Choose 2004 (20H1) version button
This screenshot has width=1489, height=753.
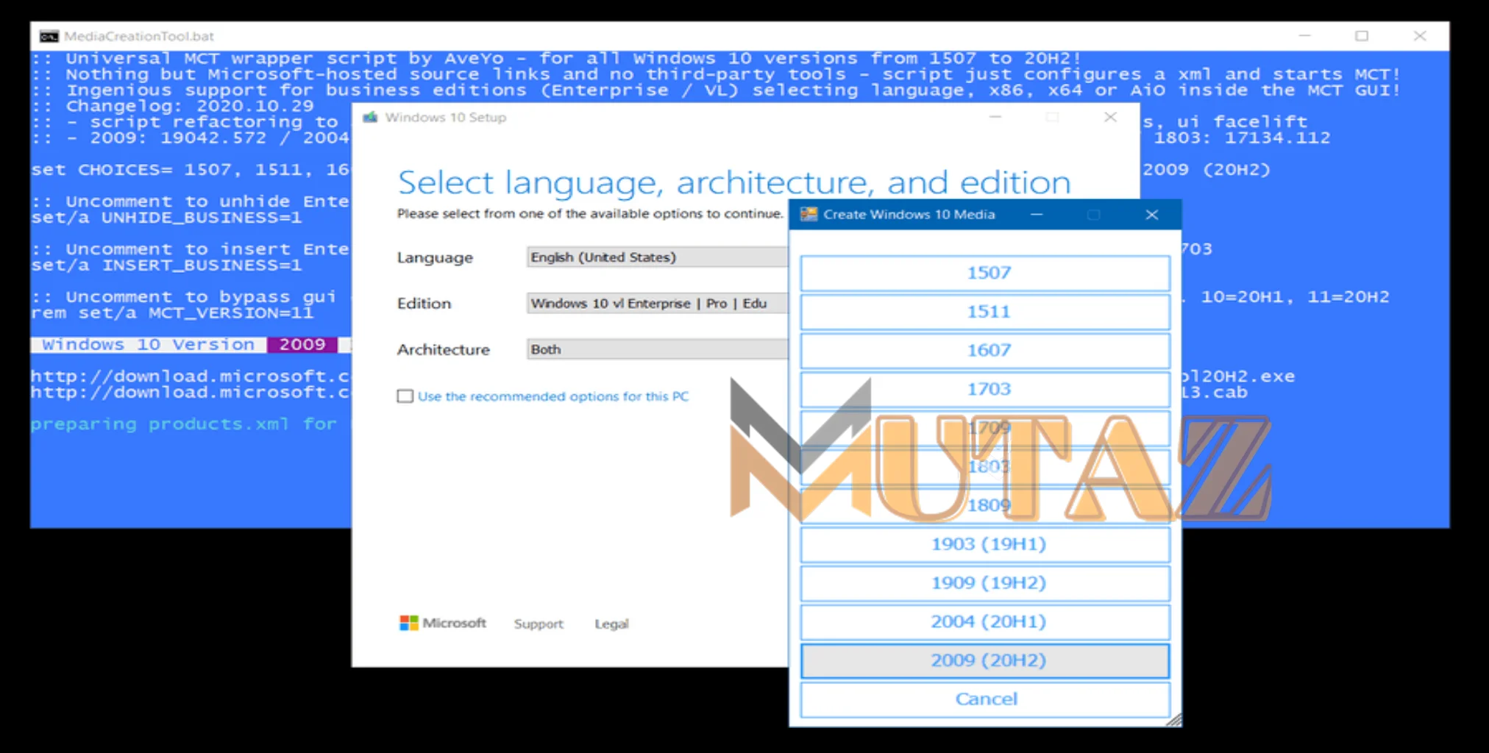tap(985, 622)
